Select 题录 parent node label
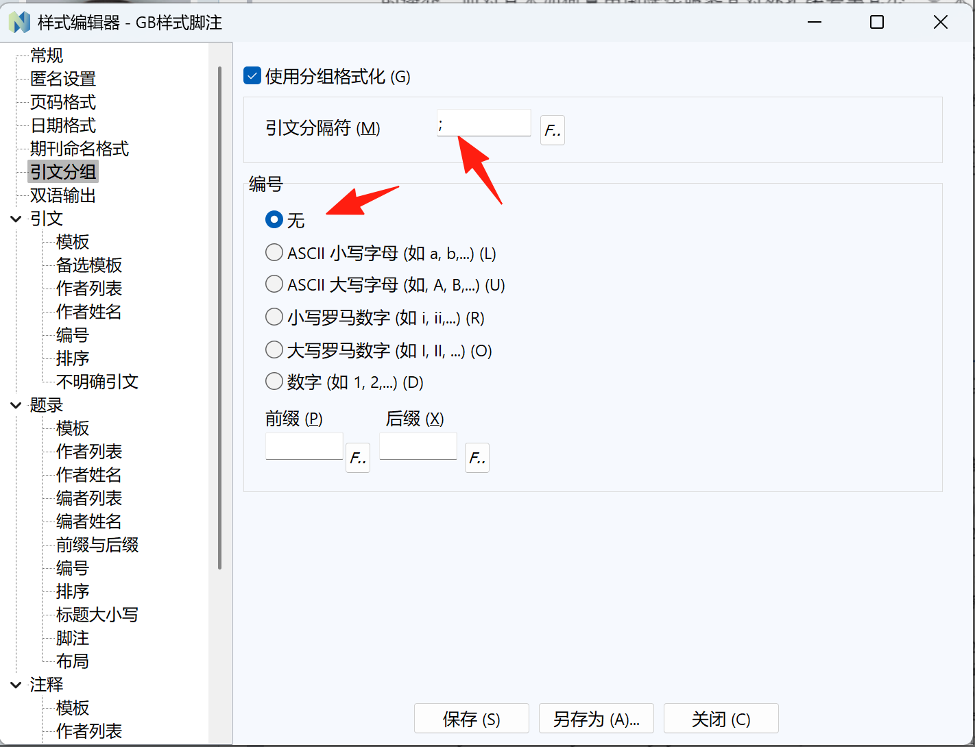 coord(47,405)
